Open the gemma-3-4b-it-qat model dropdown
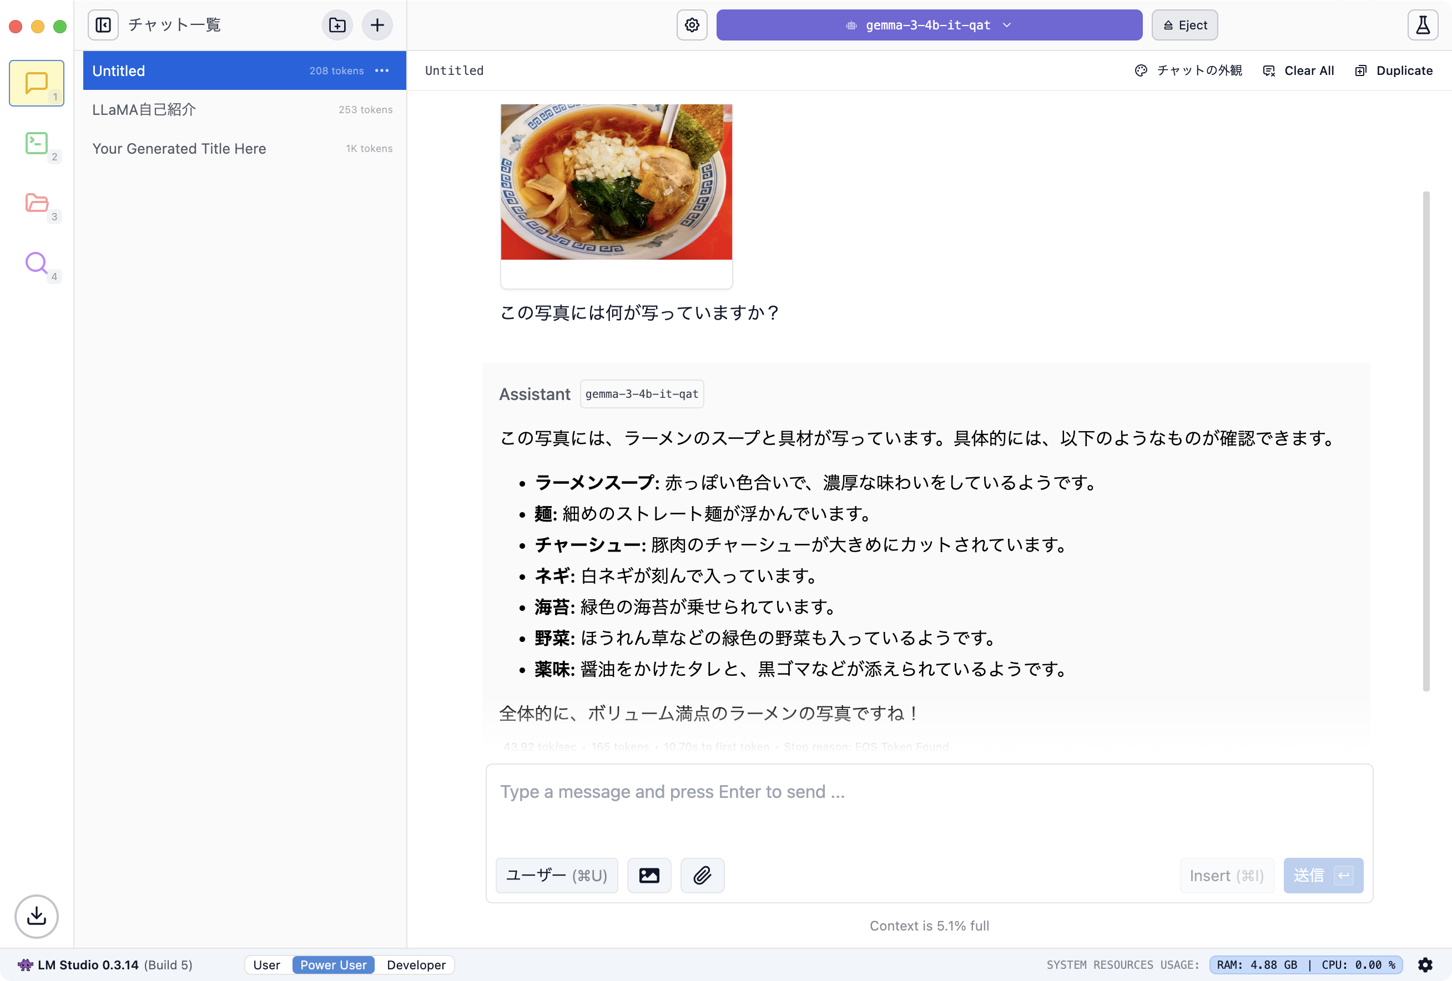 [929, 25]
